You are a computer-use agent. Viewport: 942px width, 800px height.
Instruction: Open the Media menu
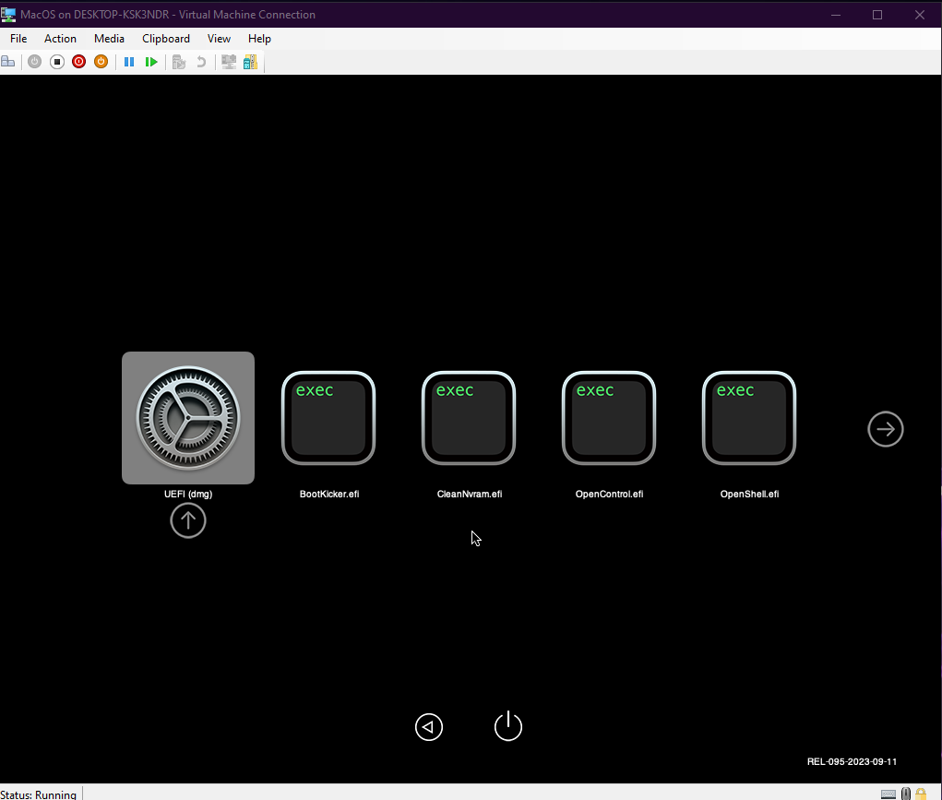coord(109,39)
